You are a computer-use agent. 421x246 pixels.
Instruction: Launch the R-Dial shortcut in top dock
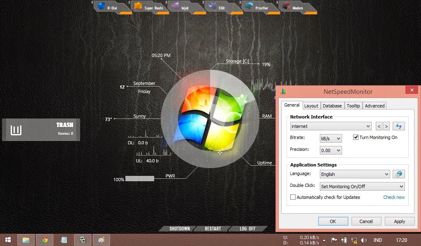pos(112,7)
